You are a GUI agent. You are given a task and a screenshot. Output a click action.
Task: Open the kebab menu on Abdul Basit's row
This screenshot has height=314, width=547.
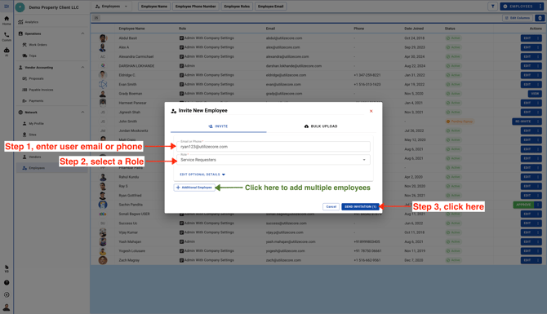(538, 38)
